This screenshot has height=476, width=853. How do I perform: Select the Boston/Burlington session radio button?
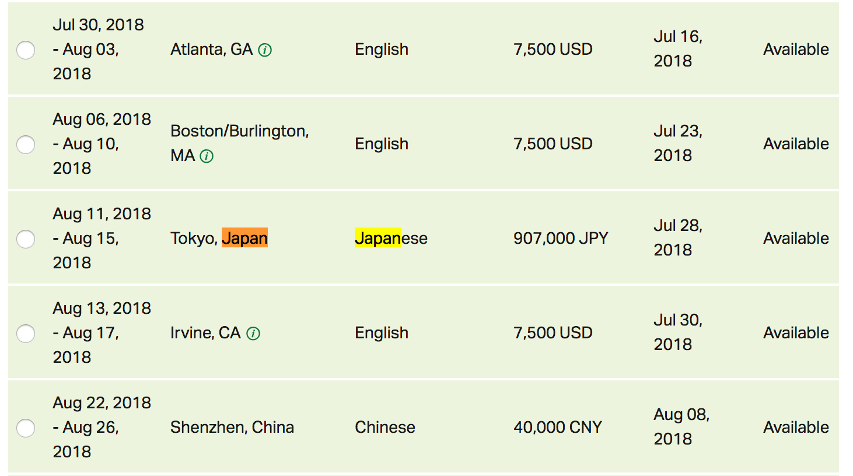[x=26, y=145]
